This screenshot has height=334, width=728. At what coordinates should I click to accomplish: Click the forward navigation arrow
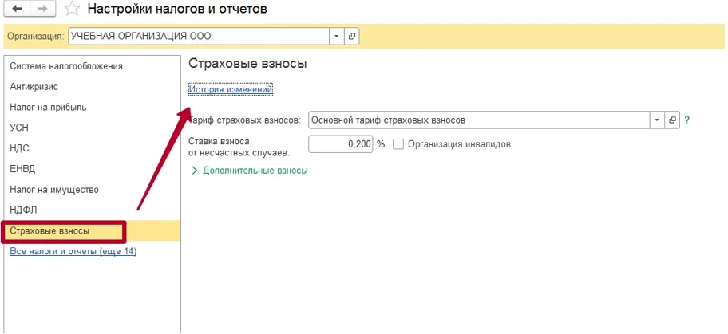[x=43, y=10]
